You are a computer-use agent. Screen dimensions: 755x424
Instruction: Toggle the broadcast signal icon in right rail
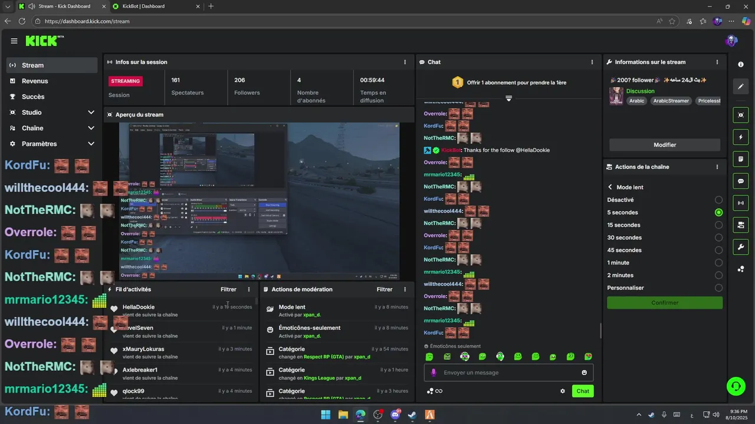click(741, 203)
